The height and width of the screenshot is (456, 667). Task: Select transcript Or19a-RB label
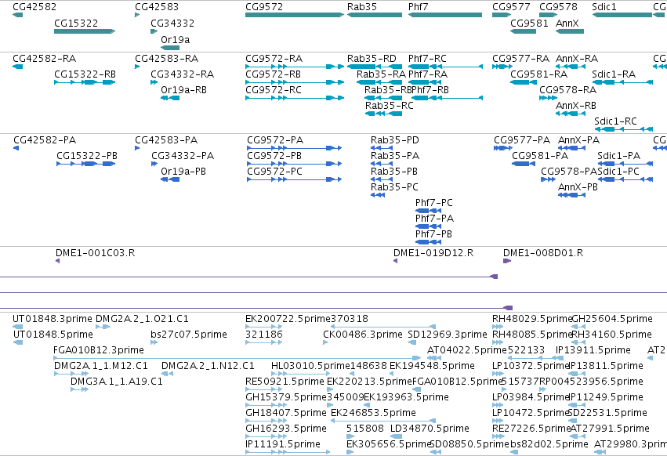(183, 90)
